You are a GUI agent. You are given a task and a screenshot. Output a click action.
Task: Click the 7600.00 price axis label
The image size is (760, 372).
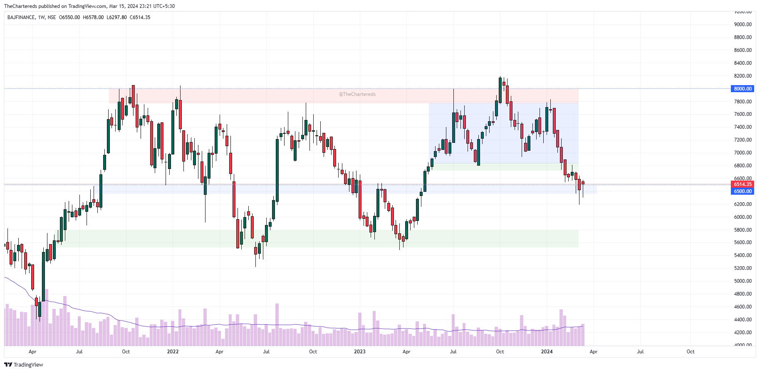(743, 114)
